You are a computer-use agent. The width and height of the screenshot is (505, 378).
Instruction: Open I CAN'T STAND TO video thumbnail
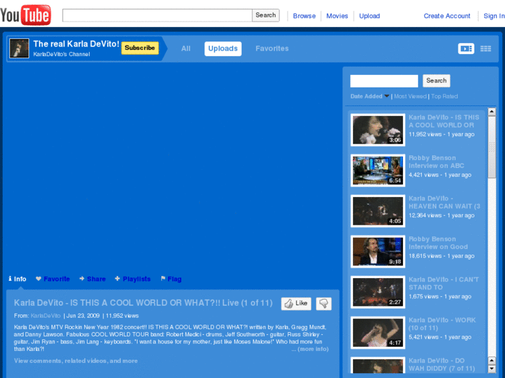click(378, 292)
